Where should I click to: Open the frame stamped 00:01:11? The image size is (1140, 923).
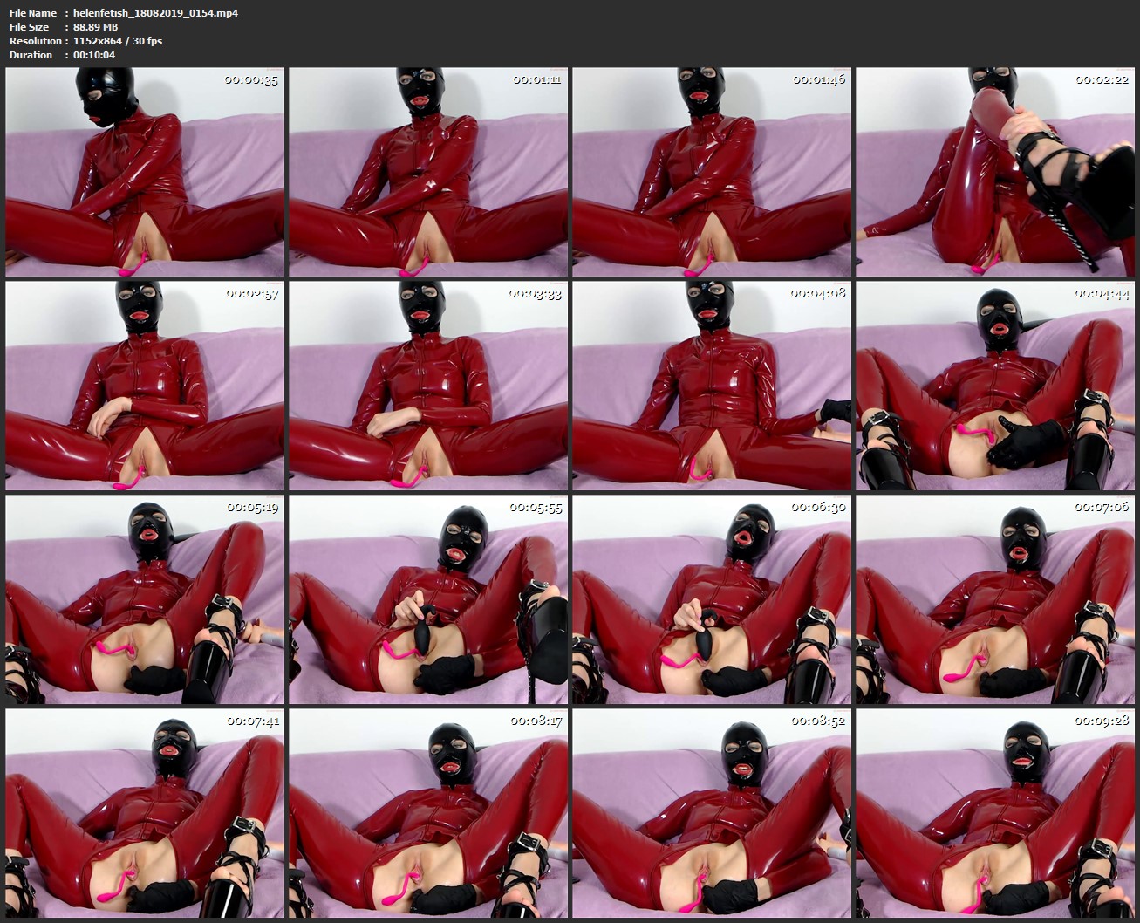(x=428, y=172)
